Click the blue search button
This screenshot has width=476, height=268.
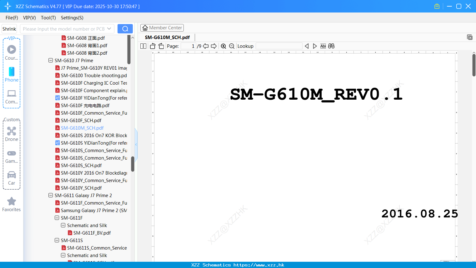tap(125, 29)
